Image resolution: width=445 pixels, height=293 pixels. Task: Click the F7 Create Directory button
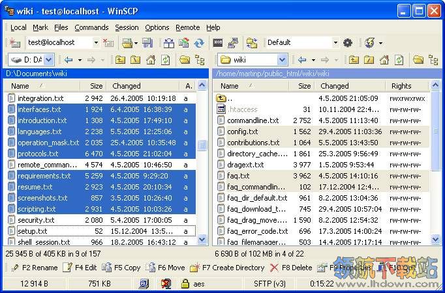227,268
